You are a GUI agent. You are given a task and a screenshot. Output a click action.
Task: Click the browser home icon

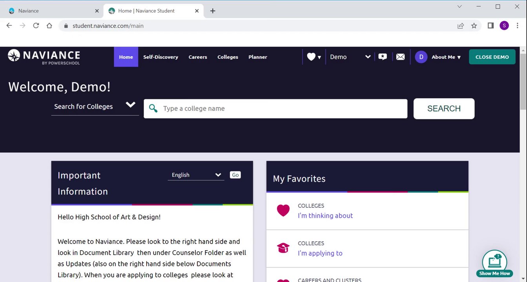click(x=49, y=25)
